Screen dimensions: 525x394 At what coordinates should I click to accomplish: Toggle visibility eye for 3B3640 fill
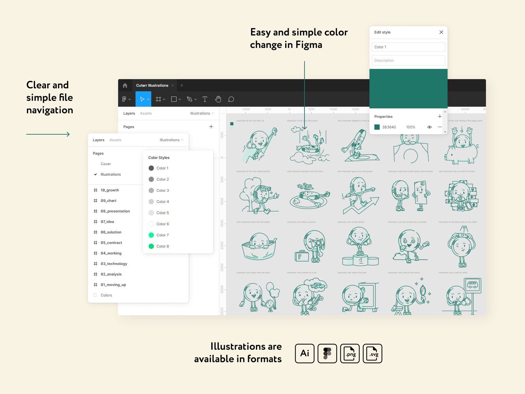[x=429, y=127]
